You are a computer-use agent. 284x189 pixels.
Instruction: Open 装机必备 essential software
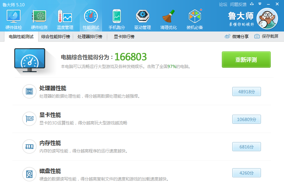click(195, 20)
